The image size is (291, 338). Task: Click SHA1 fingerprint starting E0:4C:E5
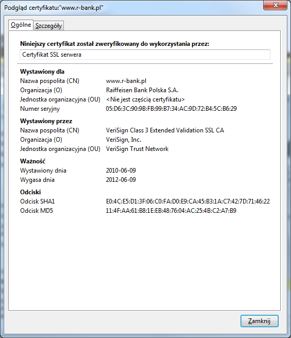point(188,201)
